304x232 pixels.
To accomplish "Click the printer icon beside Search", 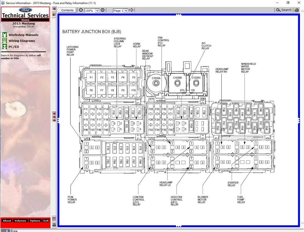I will click(x=296, y=10).
